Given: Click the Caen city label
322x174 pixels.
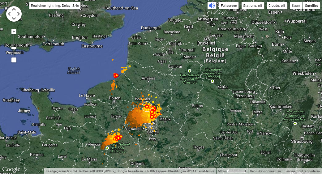Looking at the screenshot, I should (x=73, y=109).
